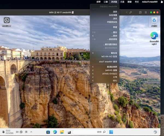164x136 pixels.
Task: Open the Apple menu icon
Action: (162, 2)
